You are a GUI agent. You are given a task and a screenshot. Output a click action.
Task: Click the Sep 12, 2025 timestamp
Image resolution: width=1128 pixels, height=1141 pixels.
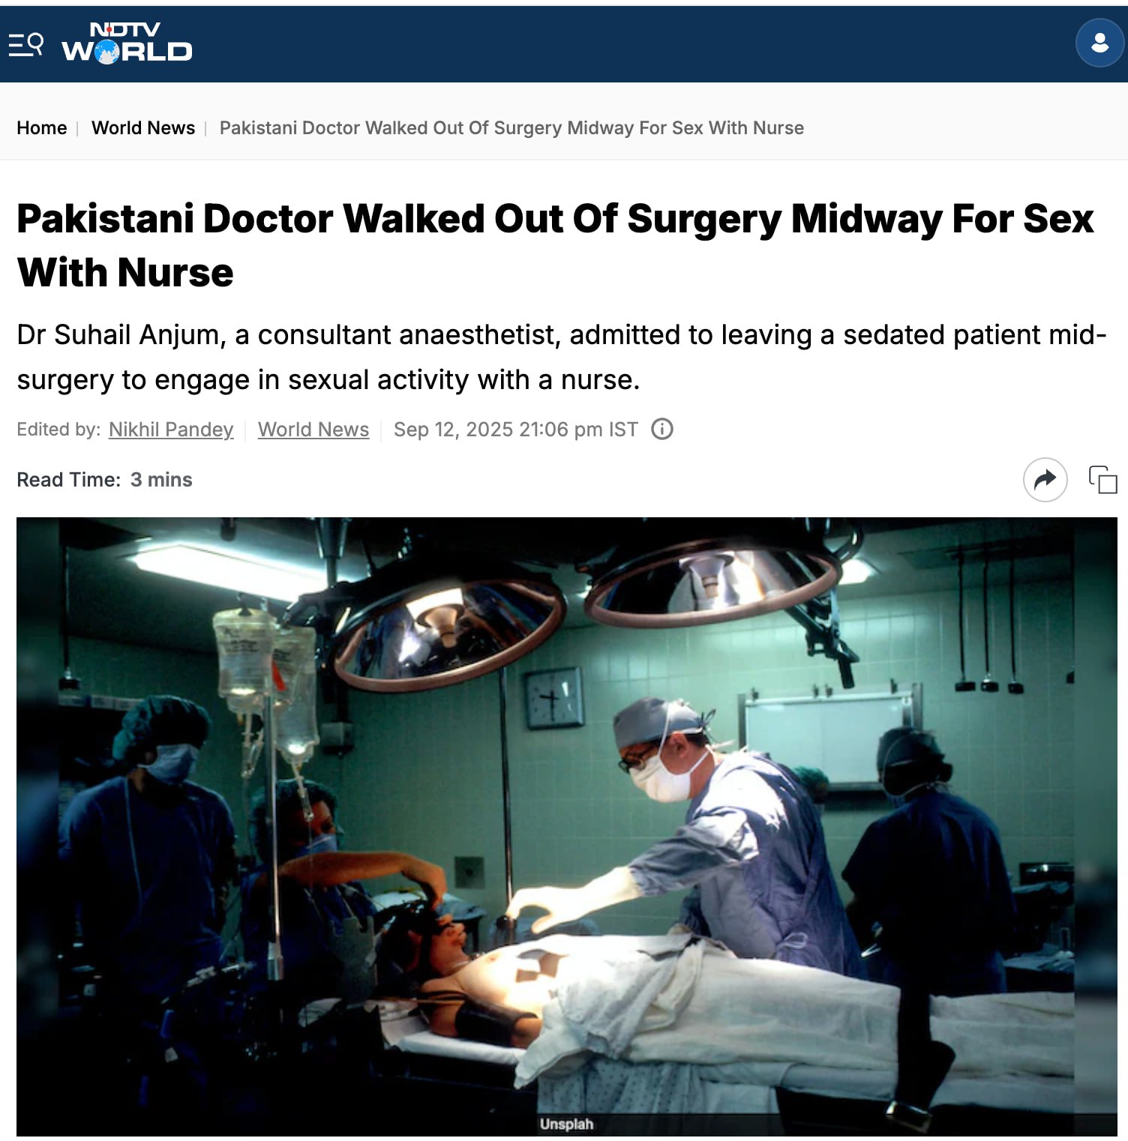(515, 430)
